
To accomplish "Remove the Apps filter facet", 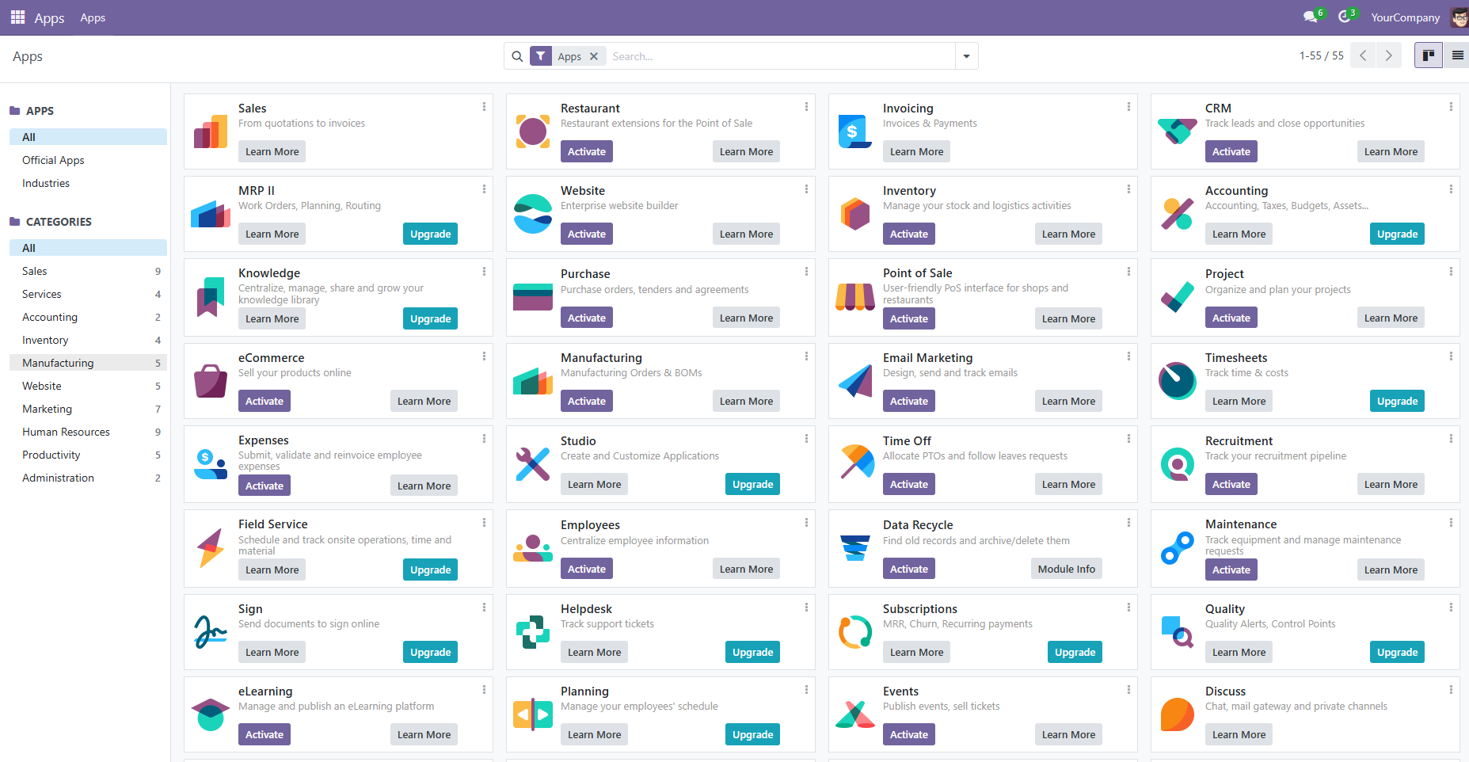I will [594, 56].
